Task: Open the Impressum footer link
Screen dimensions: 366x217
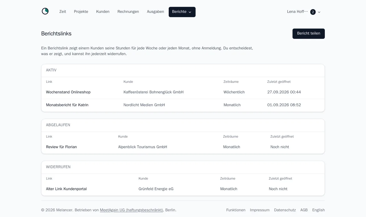Action: (260, 210)
